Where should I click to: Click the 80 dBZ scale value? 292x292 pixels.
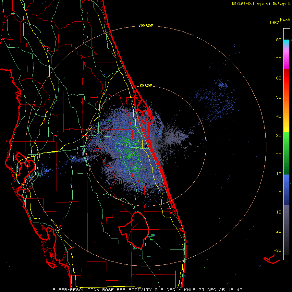(x=279, y=40)
